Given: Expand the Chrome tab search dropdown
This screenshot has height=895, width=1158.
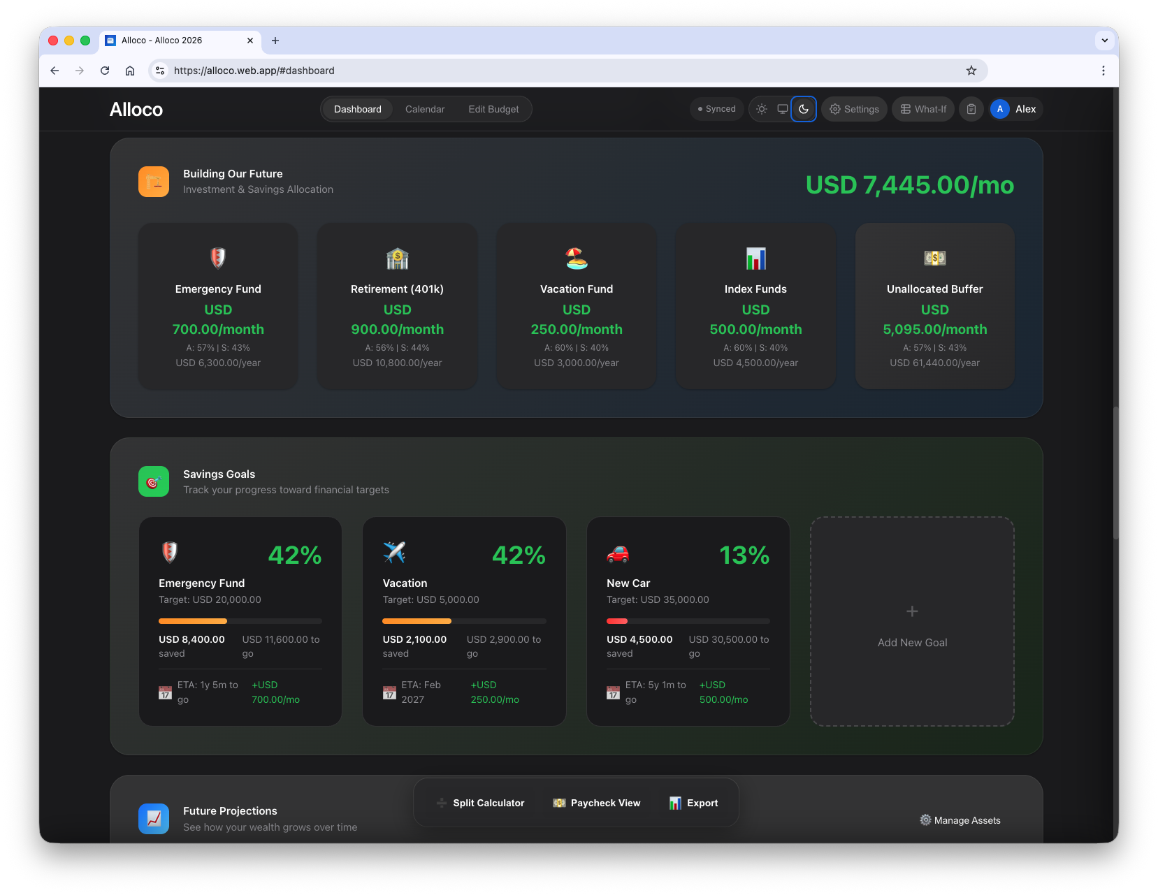Looking at the screenshot, I should pyautogui.click(x=1104, y=41).
